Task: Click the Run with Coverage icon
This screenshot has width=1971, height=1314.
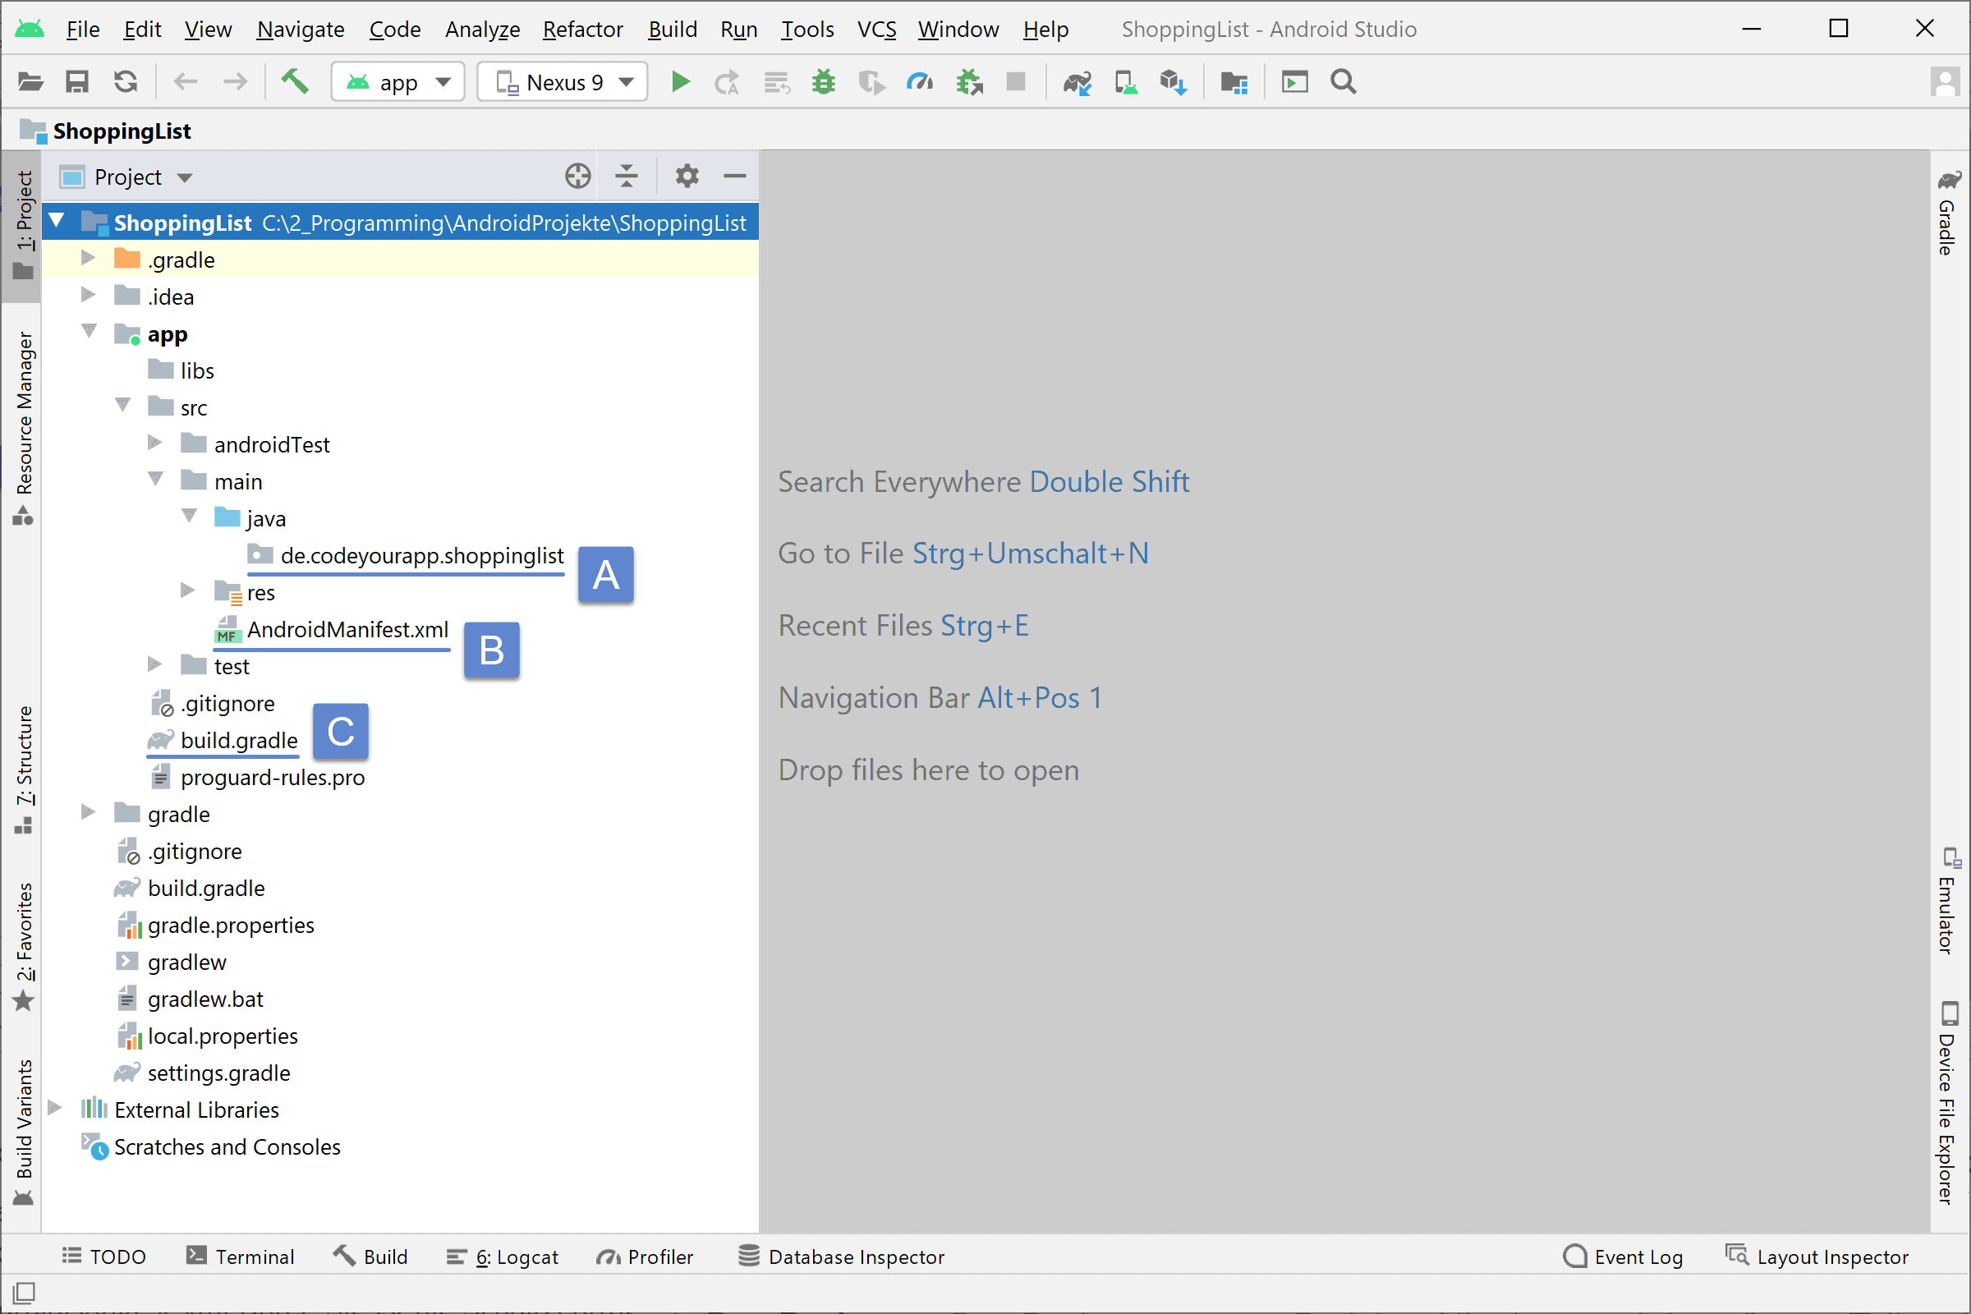Action: coord(871,82)
